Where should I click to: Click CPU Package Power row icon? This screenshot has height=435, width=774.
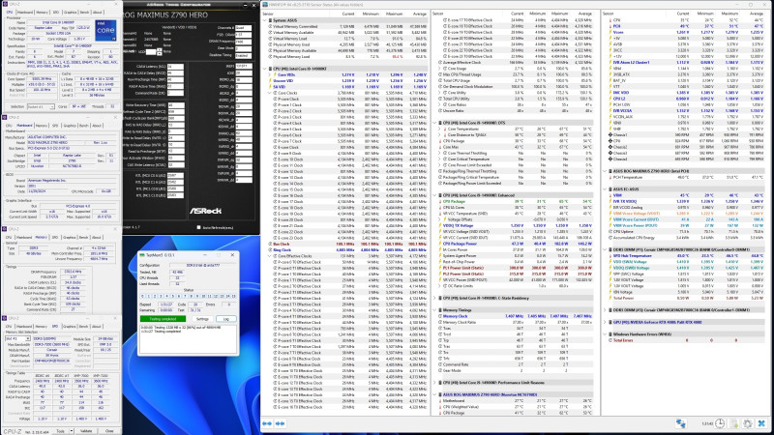coord(440,244)
